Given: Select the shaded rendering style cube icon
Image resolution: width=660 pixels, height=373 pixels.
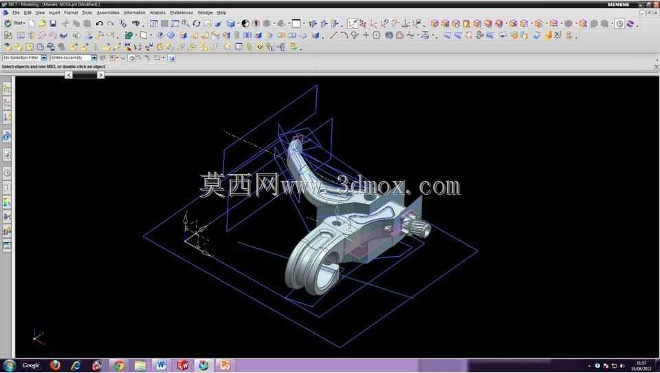Looking at the screenshot, I should click(231, 23).
